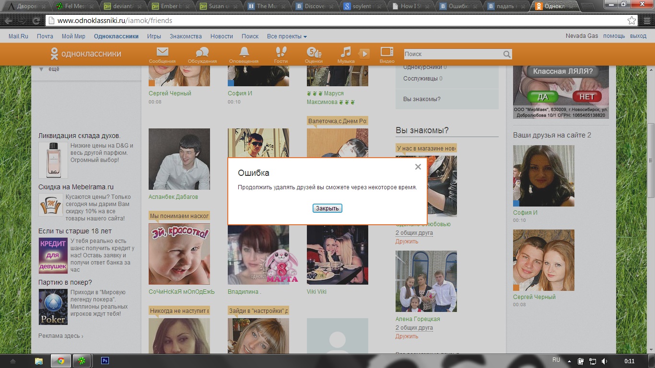This screenshot has height=368, width=655.
Task: Click the выход logout link
Action: [x=638, y=36]
